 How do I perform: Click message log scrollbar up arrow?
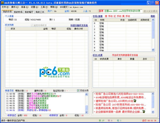pos(86,94)
